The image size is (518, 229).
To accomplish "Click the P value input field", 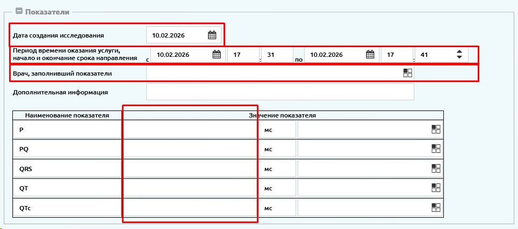I will click(190, 129).
